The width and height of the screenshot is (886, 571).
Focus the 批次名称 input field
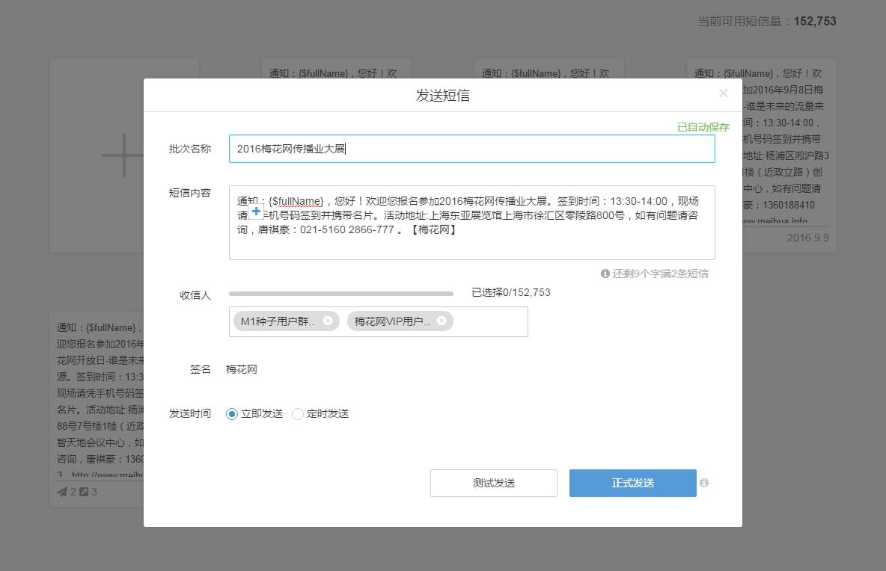[x=472, y=149]
